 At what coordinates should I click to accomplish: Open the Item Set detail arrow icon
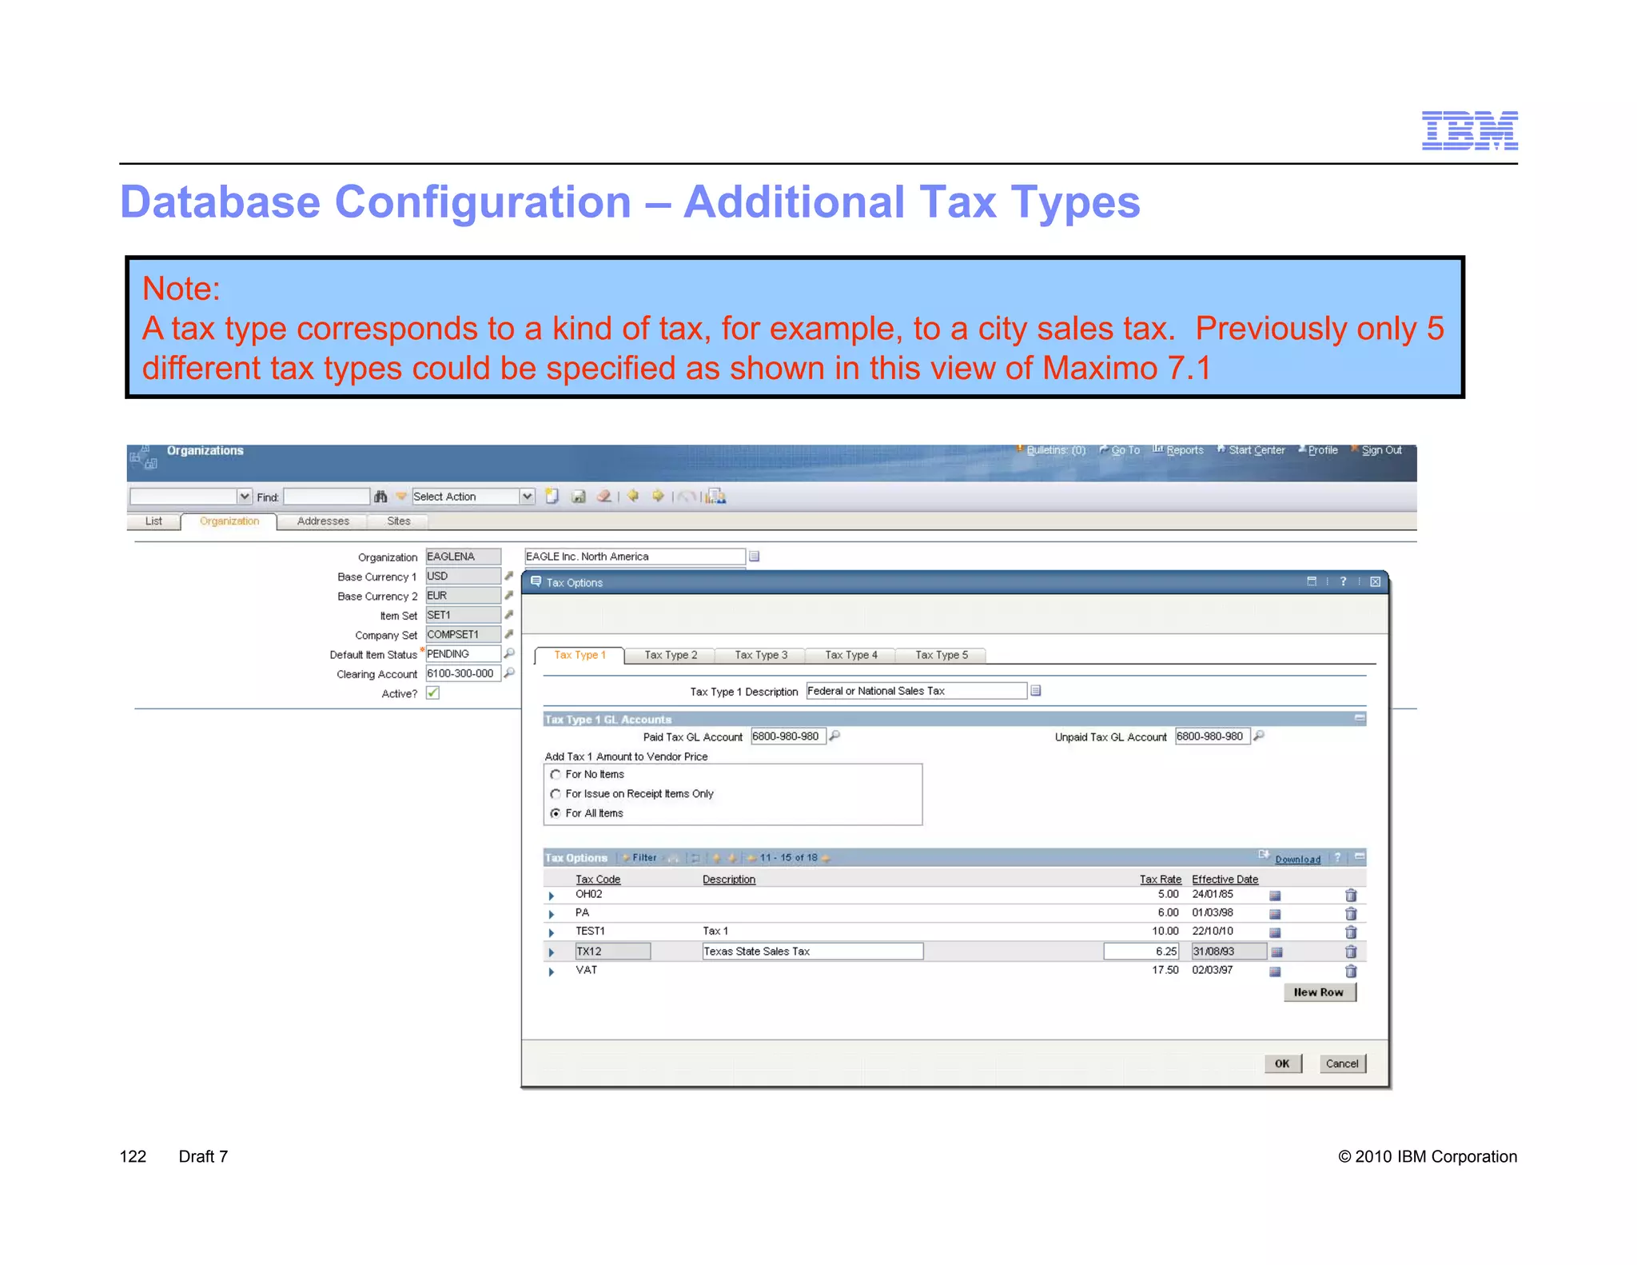pos(508,615)
